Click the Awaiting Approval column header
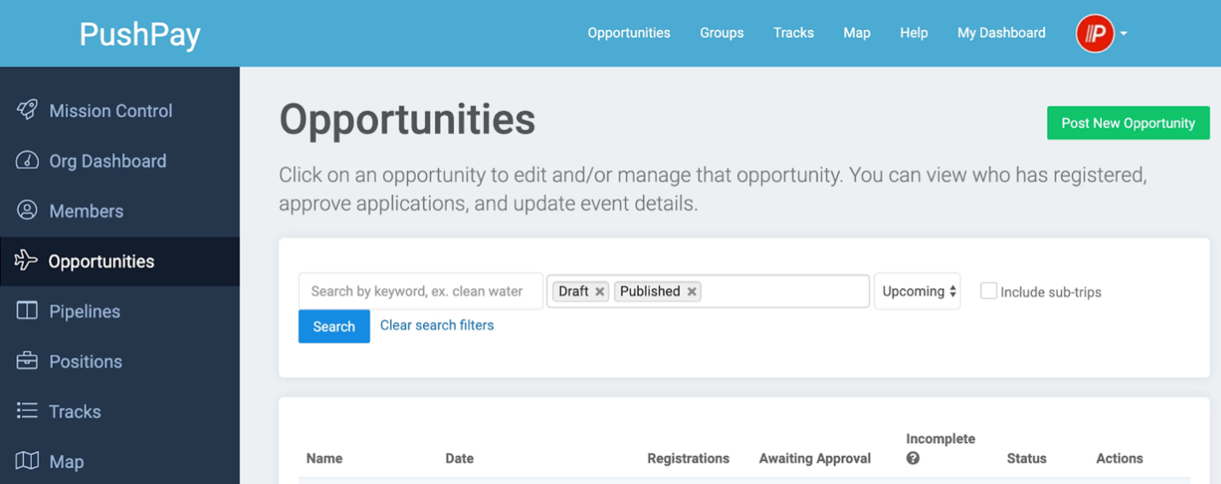The width and height of the screenshot is (1221, 484). click(x=815, y=458)
